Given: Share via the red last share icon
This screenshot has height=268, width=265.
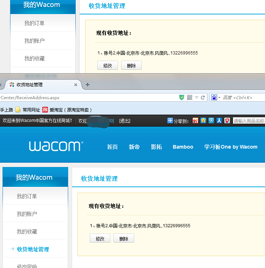Looking at the screenshot, I should [x=227, y=120].
